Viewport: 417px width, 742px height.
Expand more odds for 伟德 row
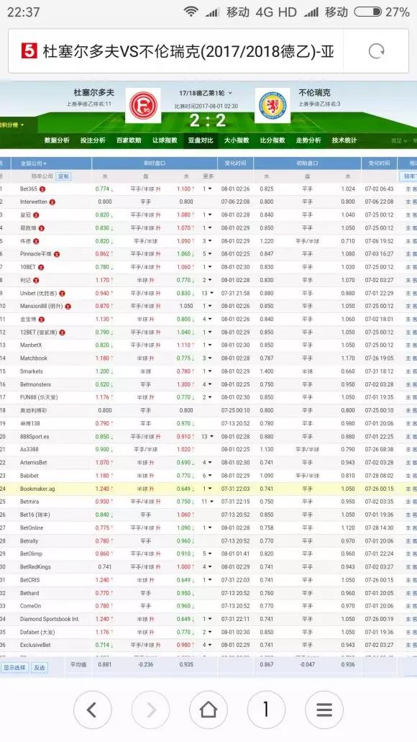(x=207, y=241)
